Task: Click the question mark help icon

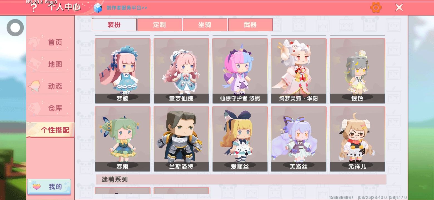Action: (34, 8)
